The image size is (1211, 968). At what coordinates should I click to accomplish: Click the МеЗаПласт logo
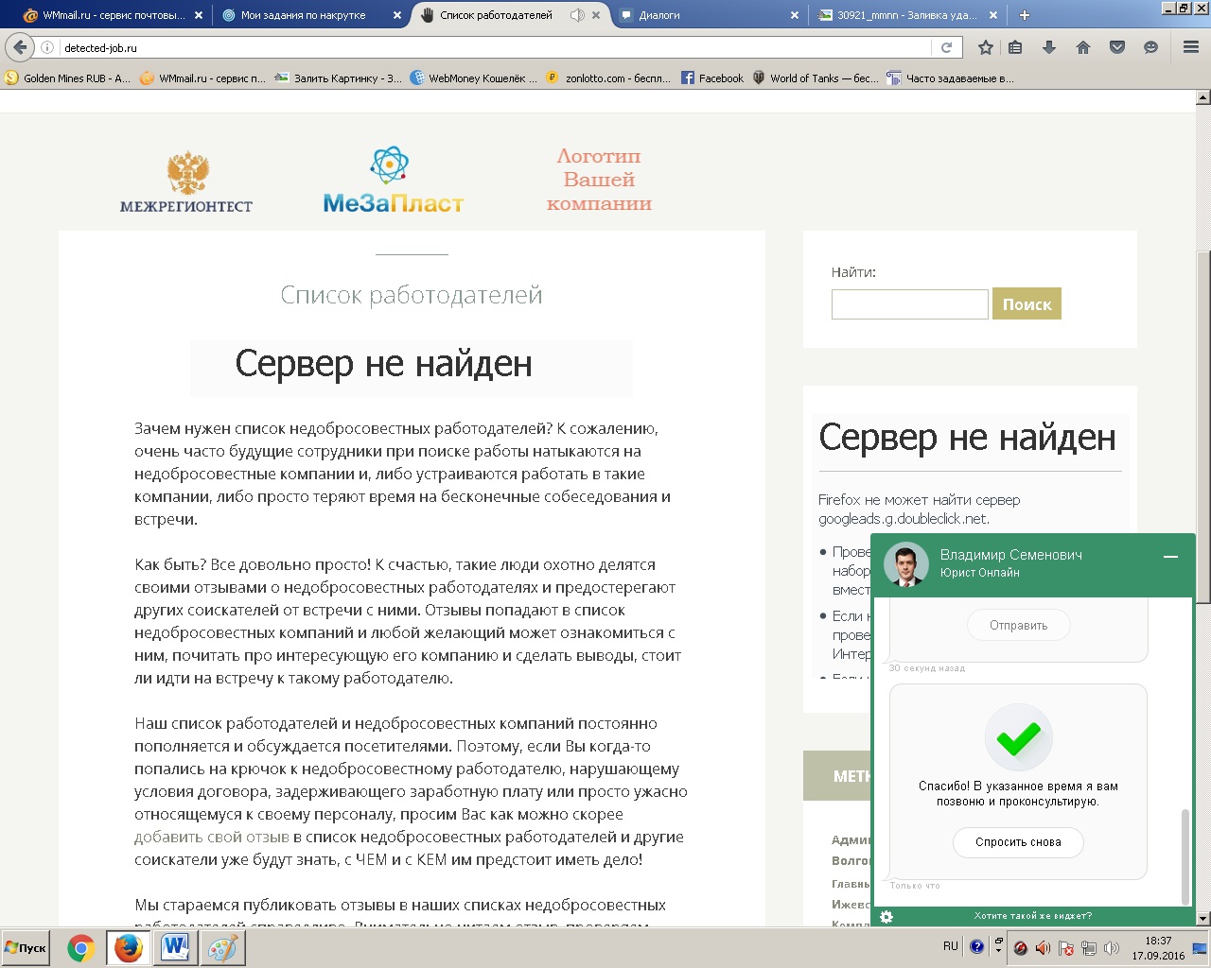(393, 180)
